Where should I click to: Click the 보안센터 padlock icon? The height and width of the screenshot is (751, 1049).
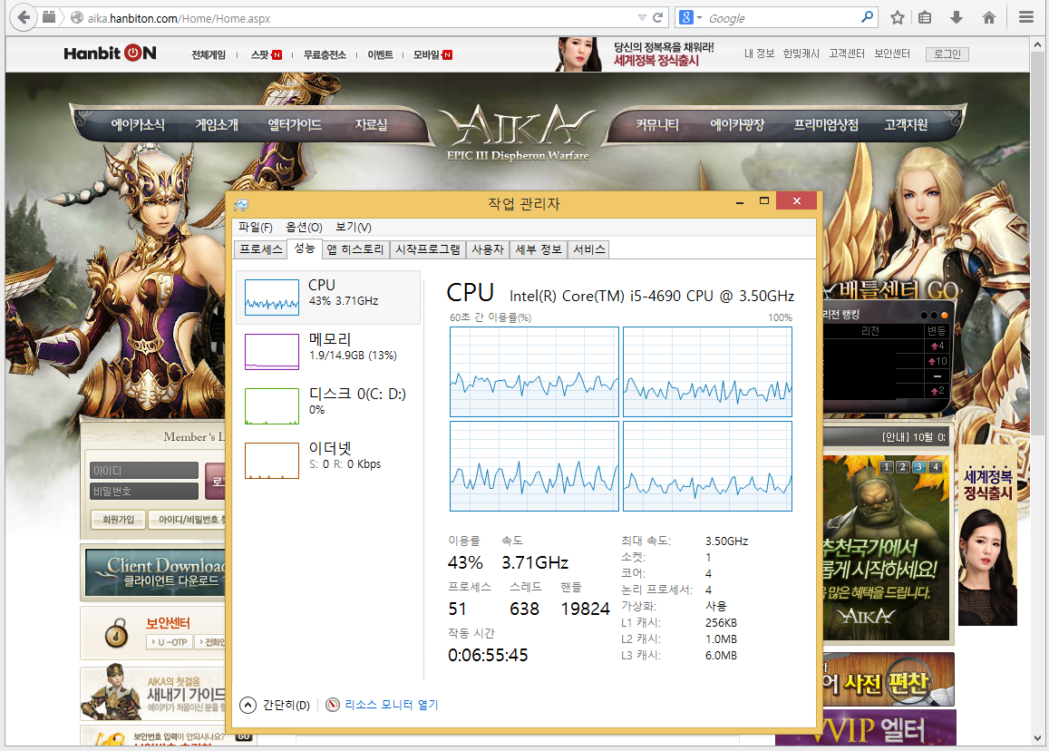pyautogui.click(x=116, y=632)
